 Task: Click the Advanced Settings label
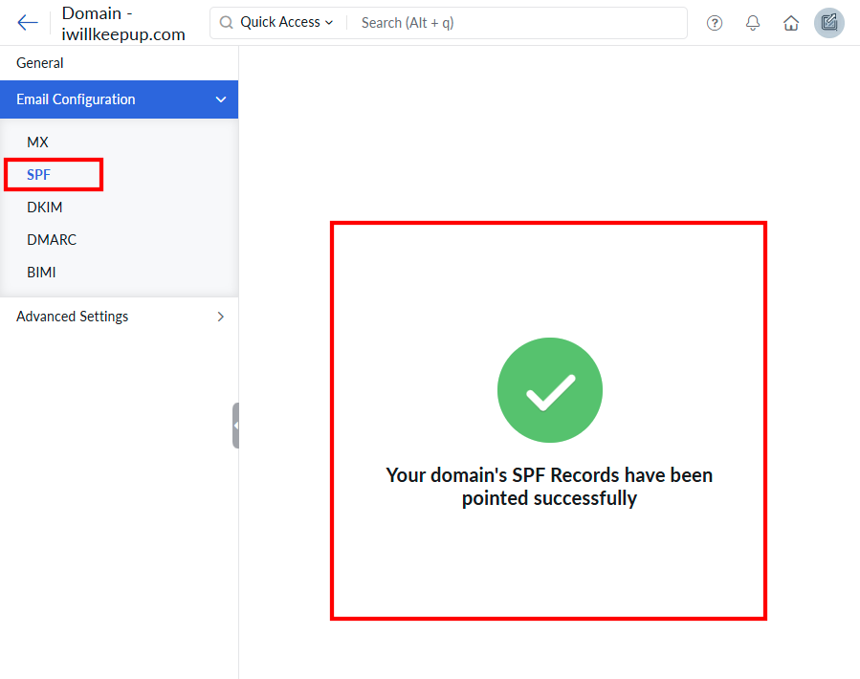coord(72,317)
